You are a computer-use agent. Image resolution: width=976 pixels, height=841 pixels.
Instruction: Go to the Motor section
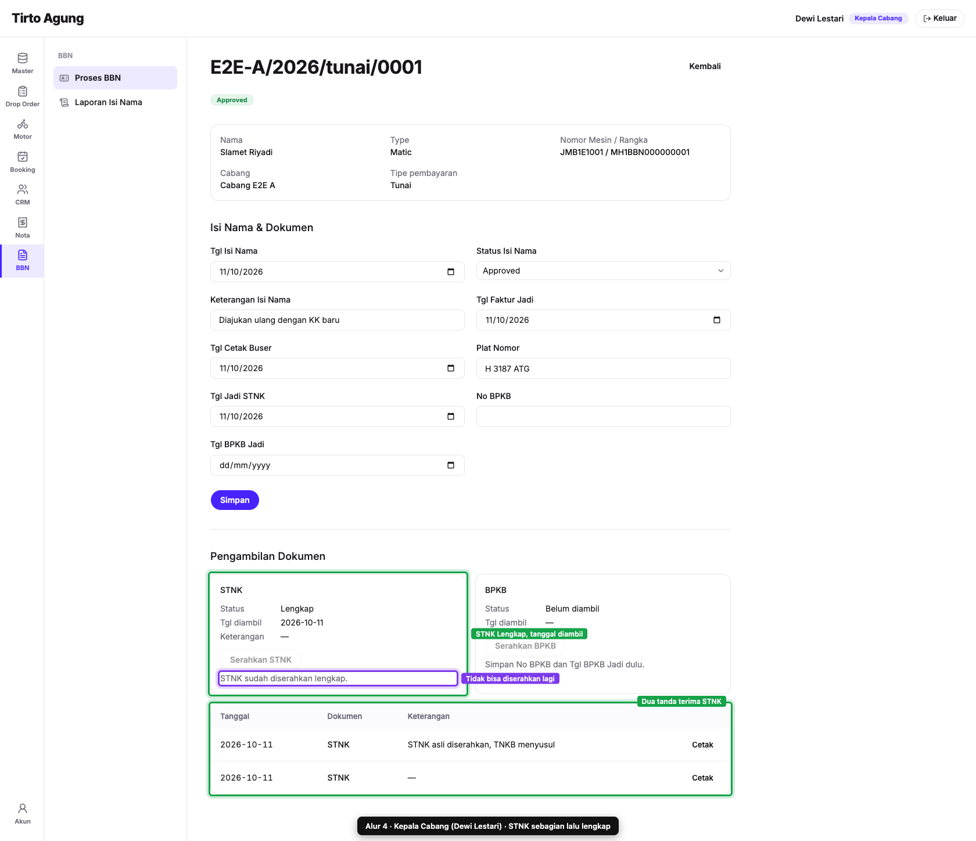point(22,129)
